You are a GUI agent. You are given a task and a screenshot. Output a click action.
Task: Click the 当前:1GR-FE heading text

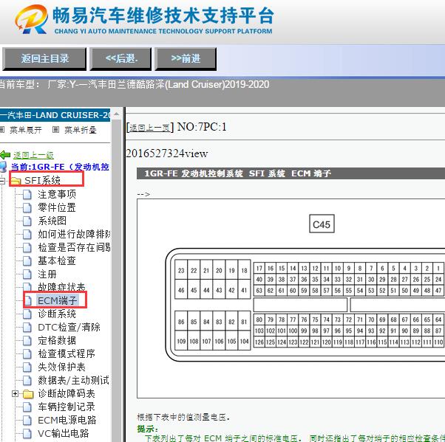(x=60, y=167)
